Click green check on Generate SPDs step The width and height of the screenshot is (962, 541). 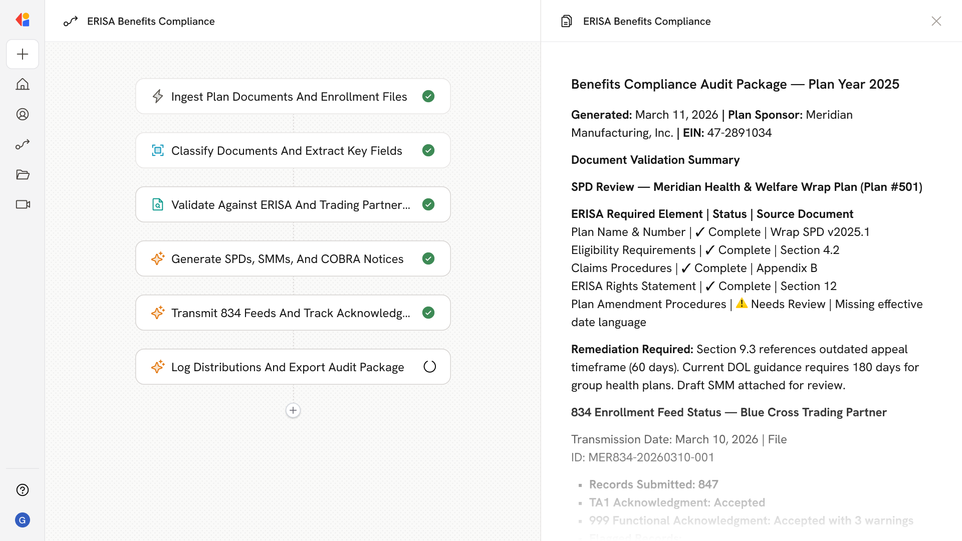[x=428, y=258]
